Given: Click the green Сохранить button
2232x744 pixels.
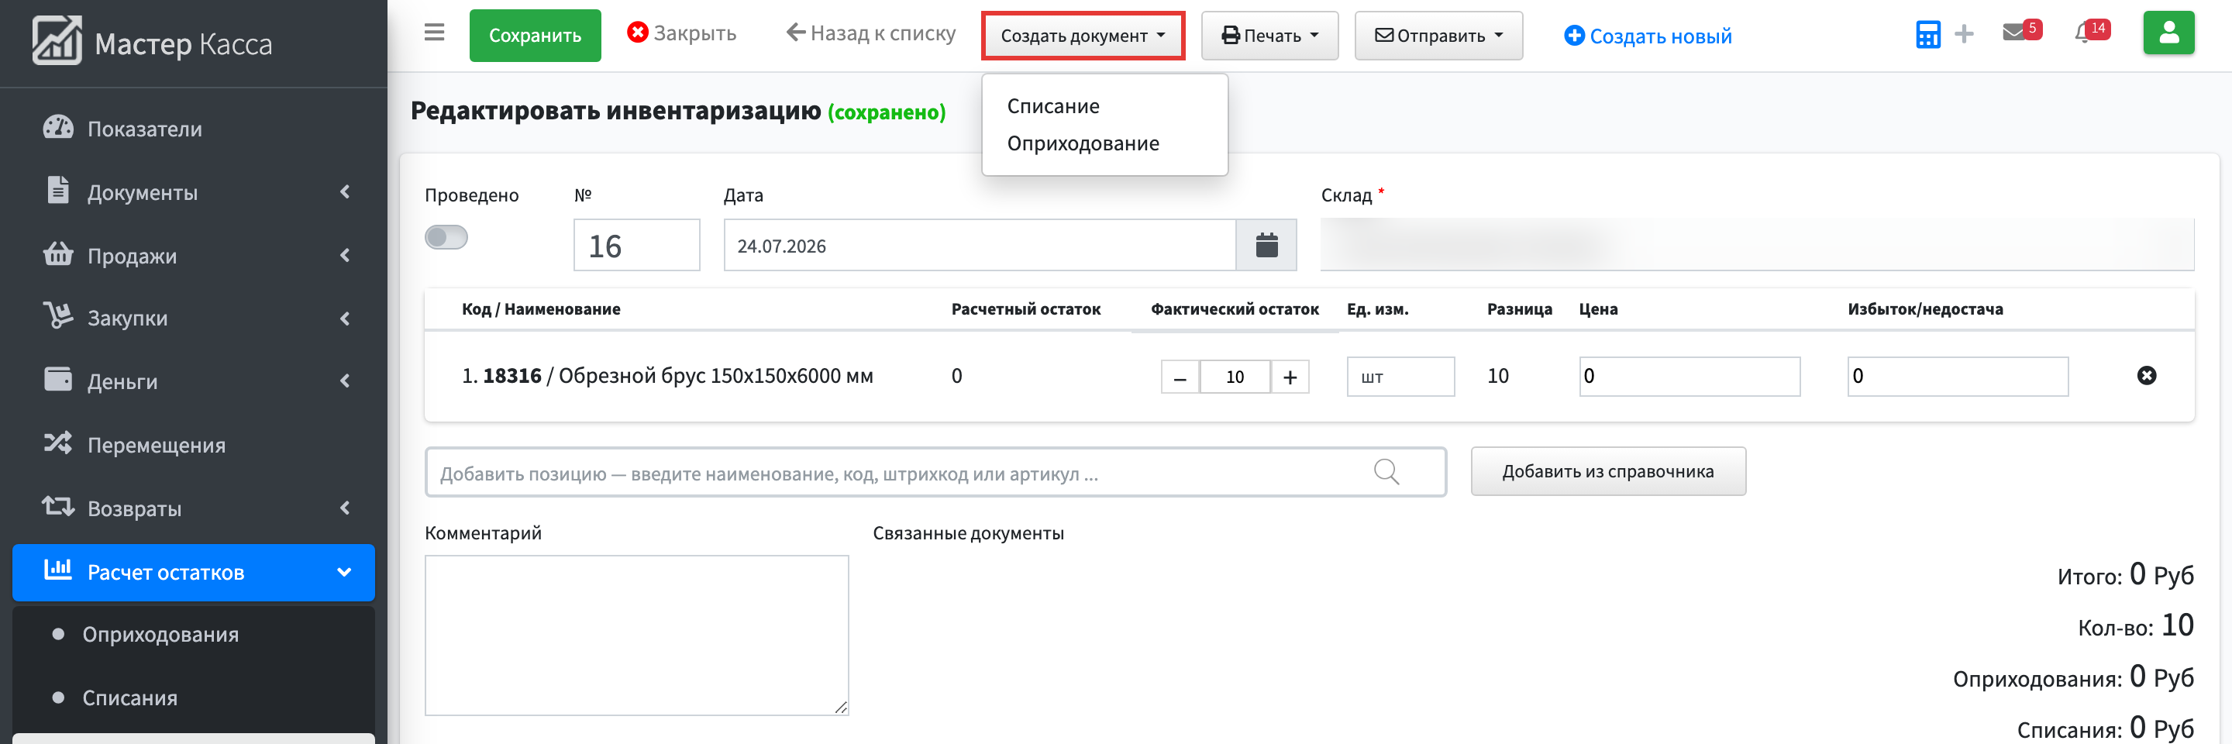Looking at the screenshot, I should click(x=536, y=36).
